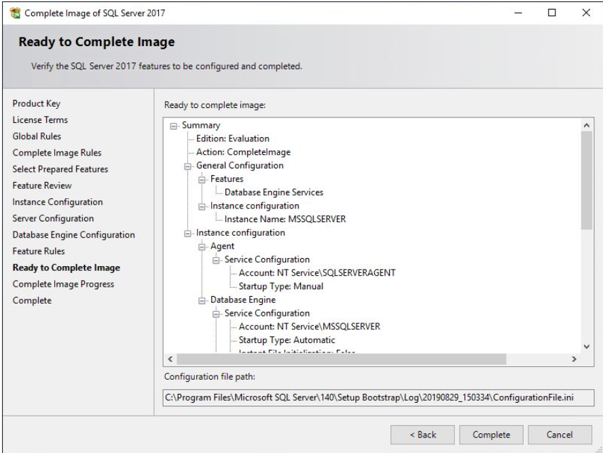Go to the Product Key step
The height and width of the screenshot is (453, 603).
(37, 103)
